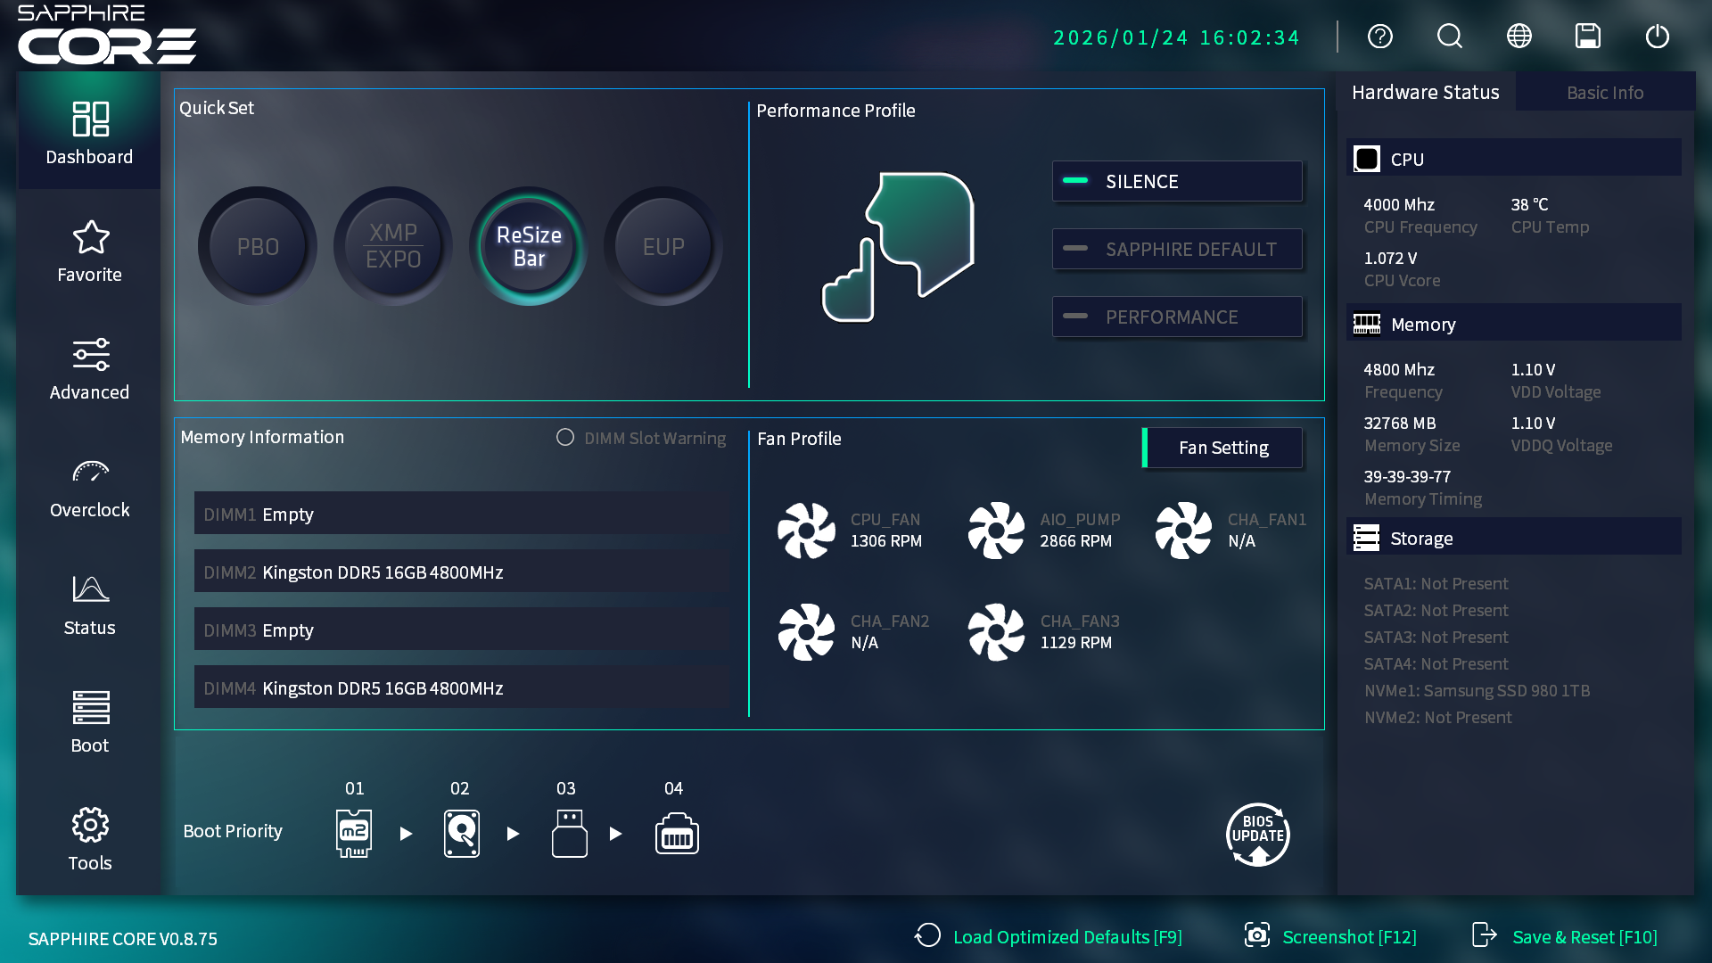The image size is (1712, 963).
Task: Select the DIMM Slot Warning radio button
Action: (x=565, y=438)
